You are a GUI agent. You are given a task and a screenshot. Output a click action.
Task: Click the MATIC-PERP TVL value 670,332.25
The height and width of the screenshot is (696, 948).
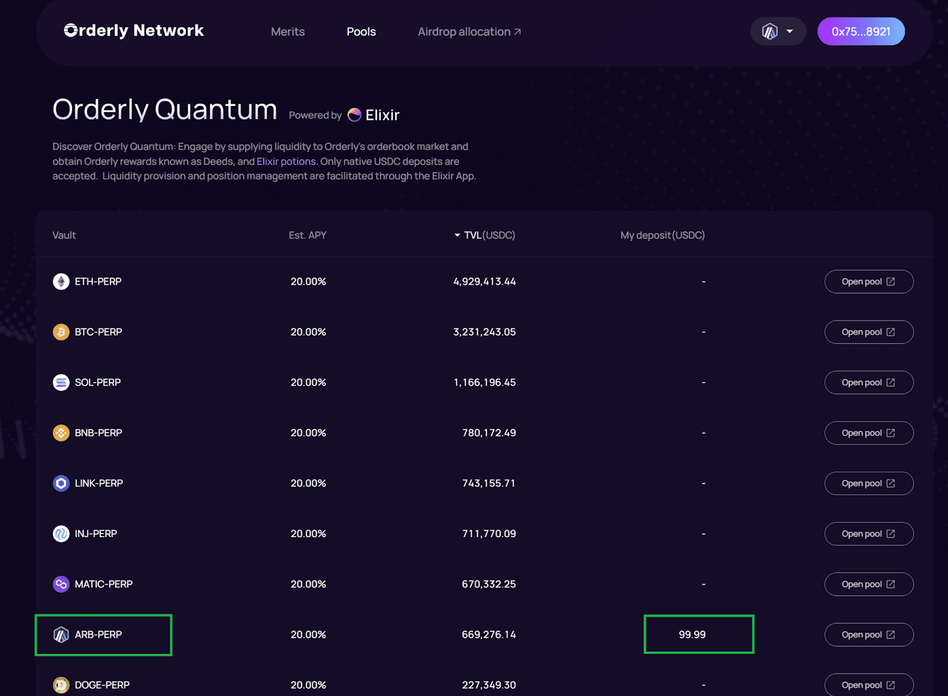(x=489, y=584)
